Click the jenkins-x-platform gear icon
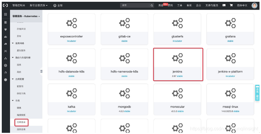Viewport: 261px width, 134px height. coord(230,58)
